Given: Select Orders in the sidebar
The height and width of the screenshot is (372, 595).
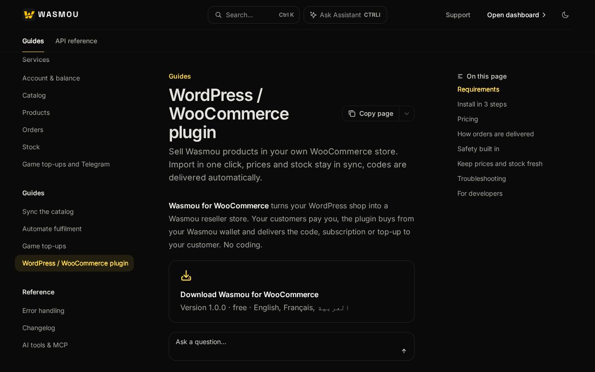Looking at the screenshot, I should point(33,130).
